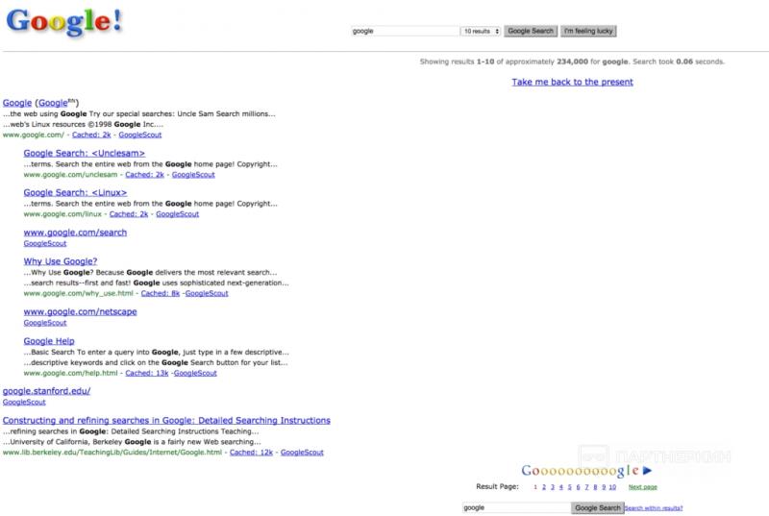Open the Google Help result
The width and height of the screenshot is (769, 516).
click(x=49, y=341)
